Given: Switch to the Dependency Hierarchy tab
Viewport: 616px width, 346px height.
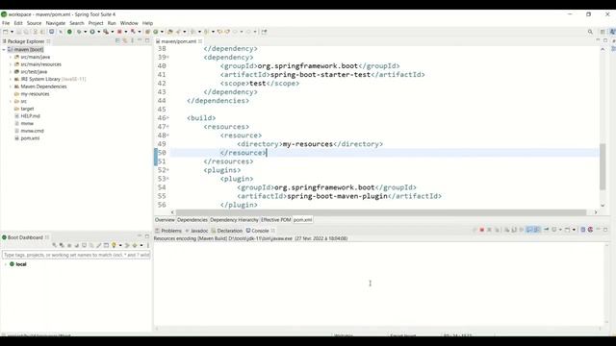Looking at the screenshot, I should tap(234, 220).
